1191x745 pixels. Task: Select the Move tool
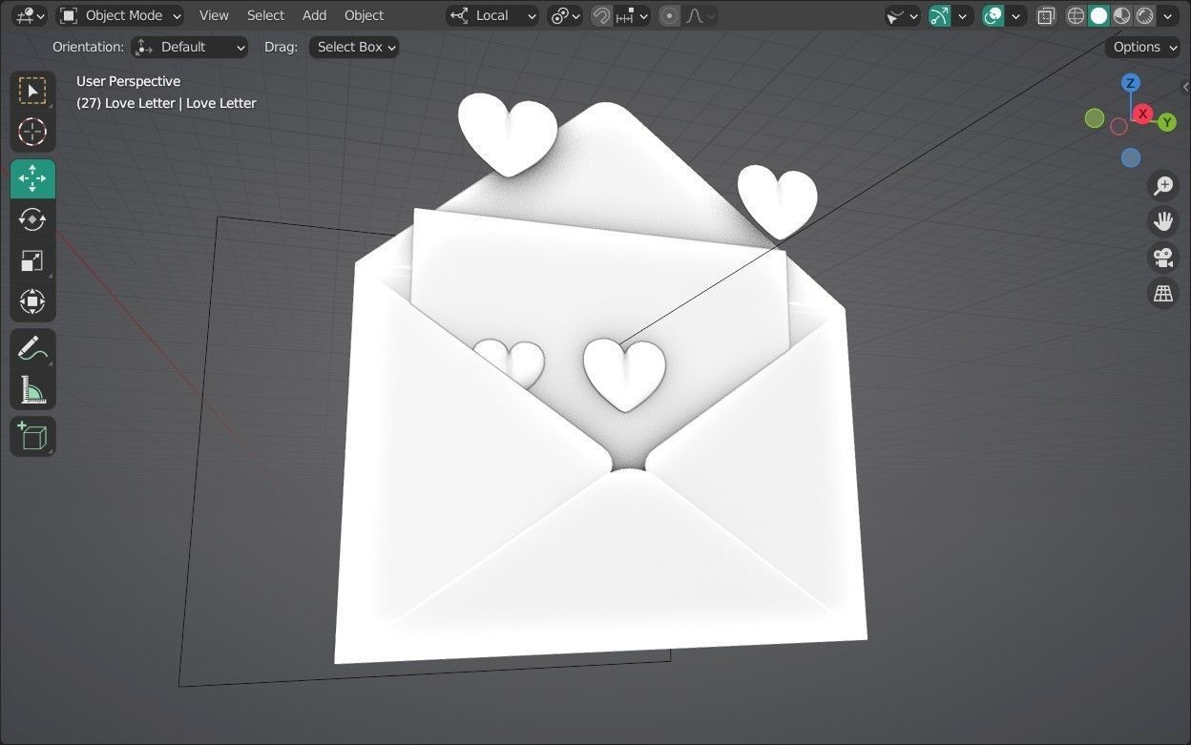pos(32,178)
